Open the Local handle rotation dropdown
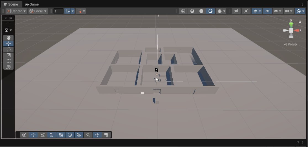308x147 pixels. coord(38,11)
